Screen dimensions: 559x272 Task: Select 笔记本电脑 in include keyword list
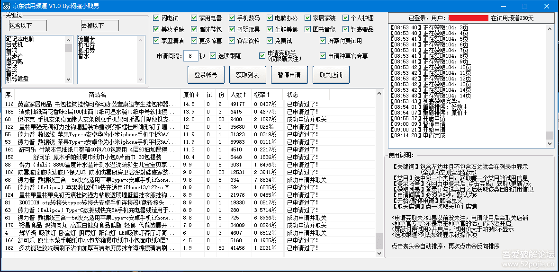tap(20, 38)
